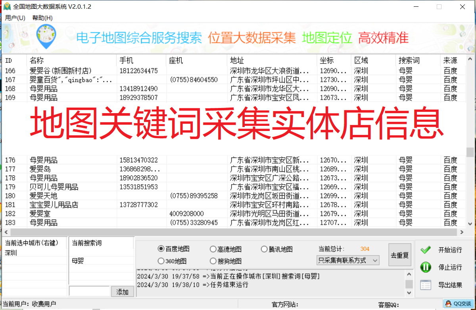Click the 当前用户: 收费用户 status entry
This screenshot has height=310, width=476.
29,304
